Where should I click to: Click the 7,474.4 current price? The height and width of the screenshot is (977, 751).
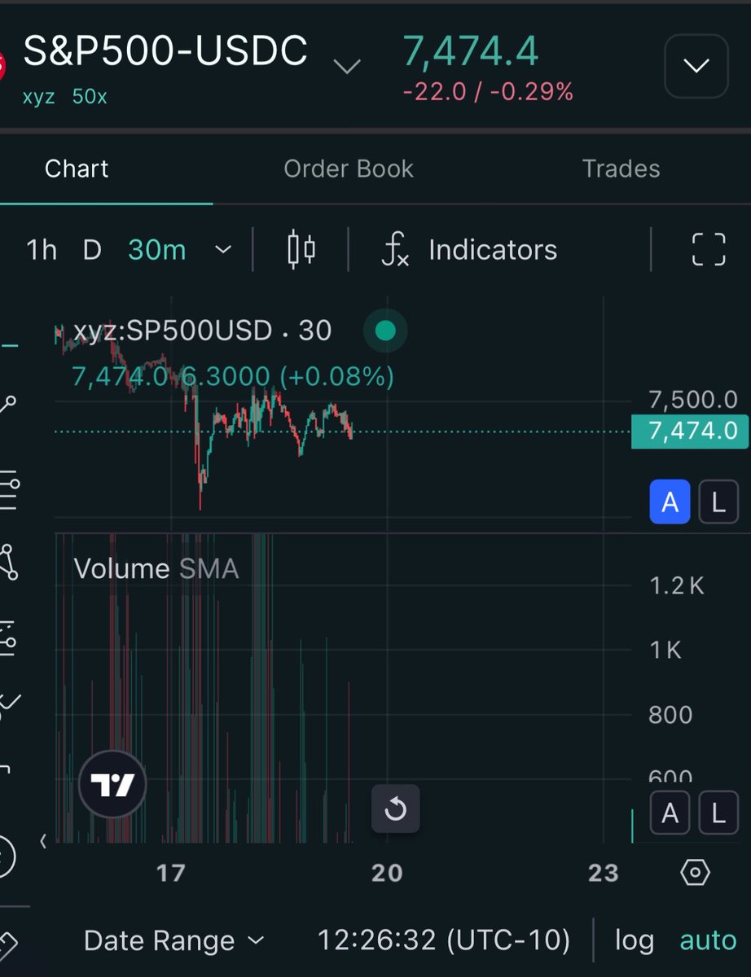(470, 52)
